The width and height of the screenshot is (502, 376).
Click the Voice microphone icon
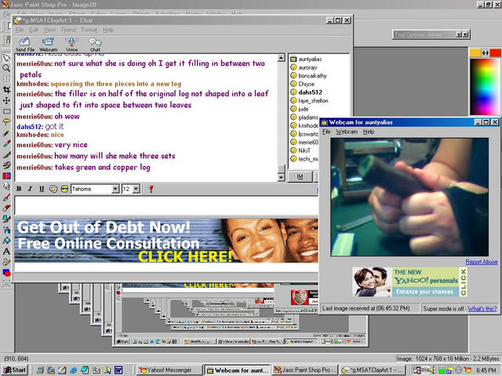click(71, 45)
